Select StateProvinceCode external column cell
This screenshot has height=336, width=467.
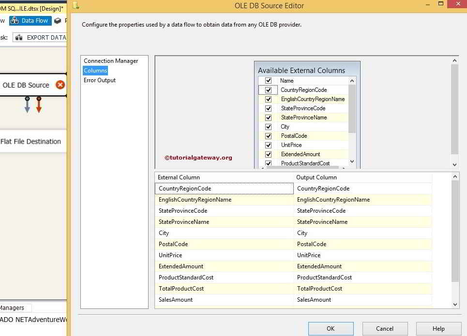tap(224, 211)
